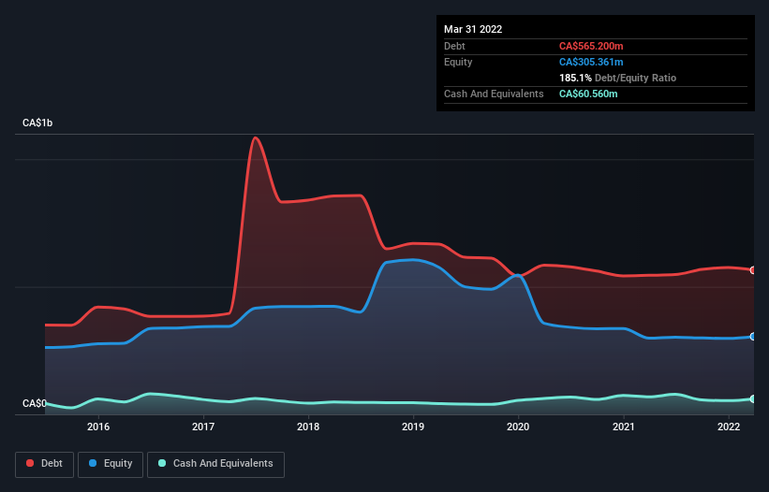Image resolution: width=769 pixels, height=492 pixels.
Task: Click the CA$0 axis label
Action: click(x=35, y=403)
